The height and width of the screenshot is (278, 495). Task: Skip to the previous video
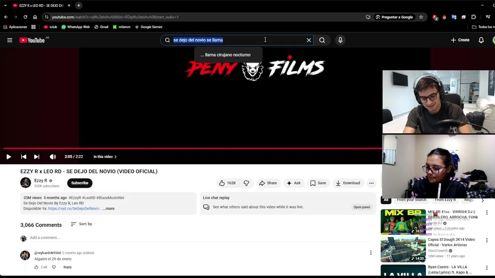coord(24,157)
